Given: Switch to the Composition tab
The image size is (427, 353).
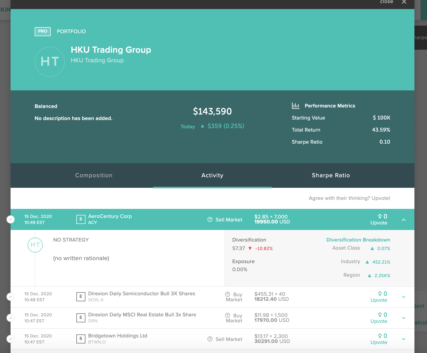Looking at the screenshot, I should (x=94, y=175).
